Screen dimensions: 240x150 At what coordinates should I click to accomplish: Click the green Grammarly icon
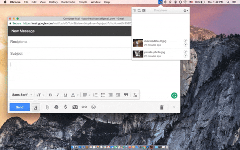tap(174, 96)
